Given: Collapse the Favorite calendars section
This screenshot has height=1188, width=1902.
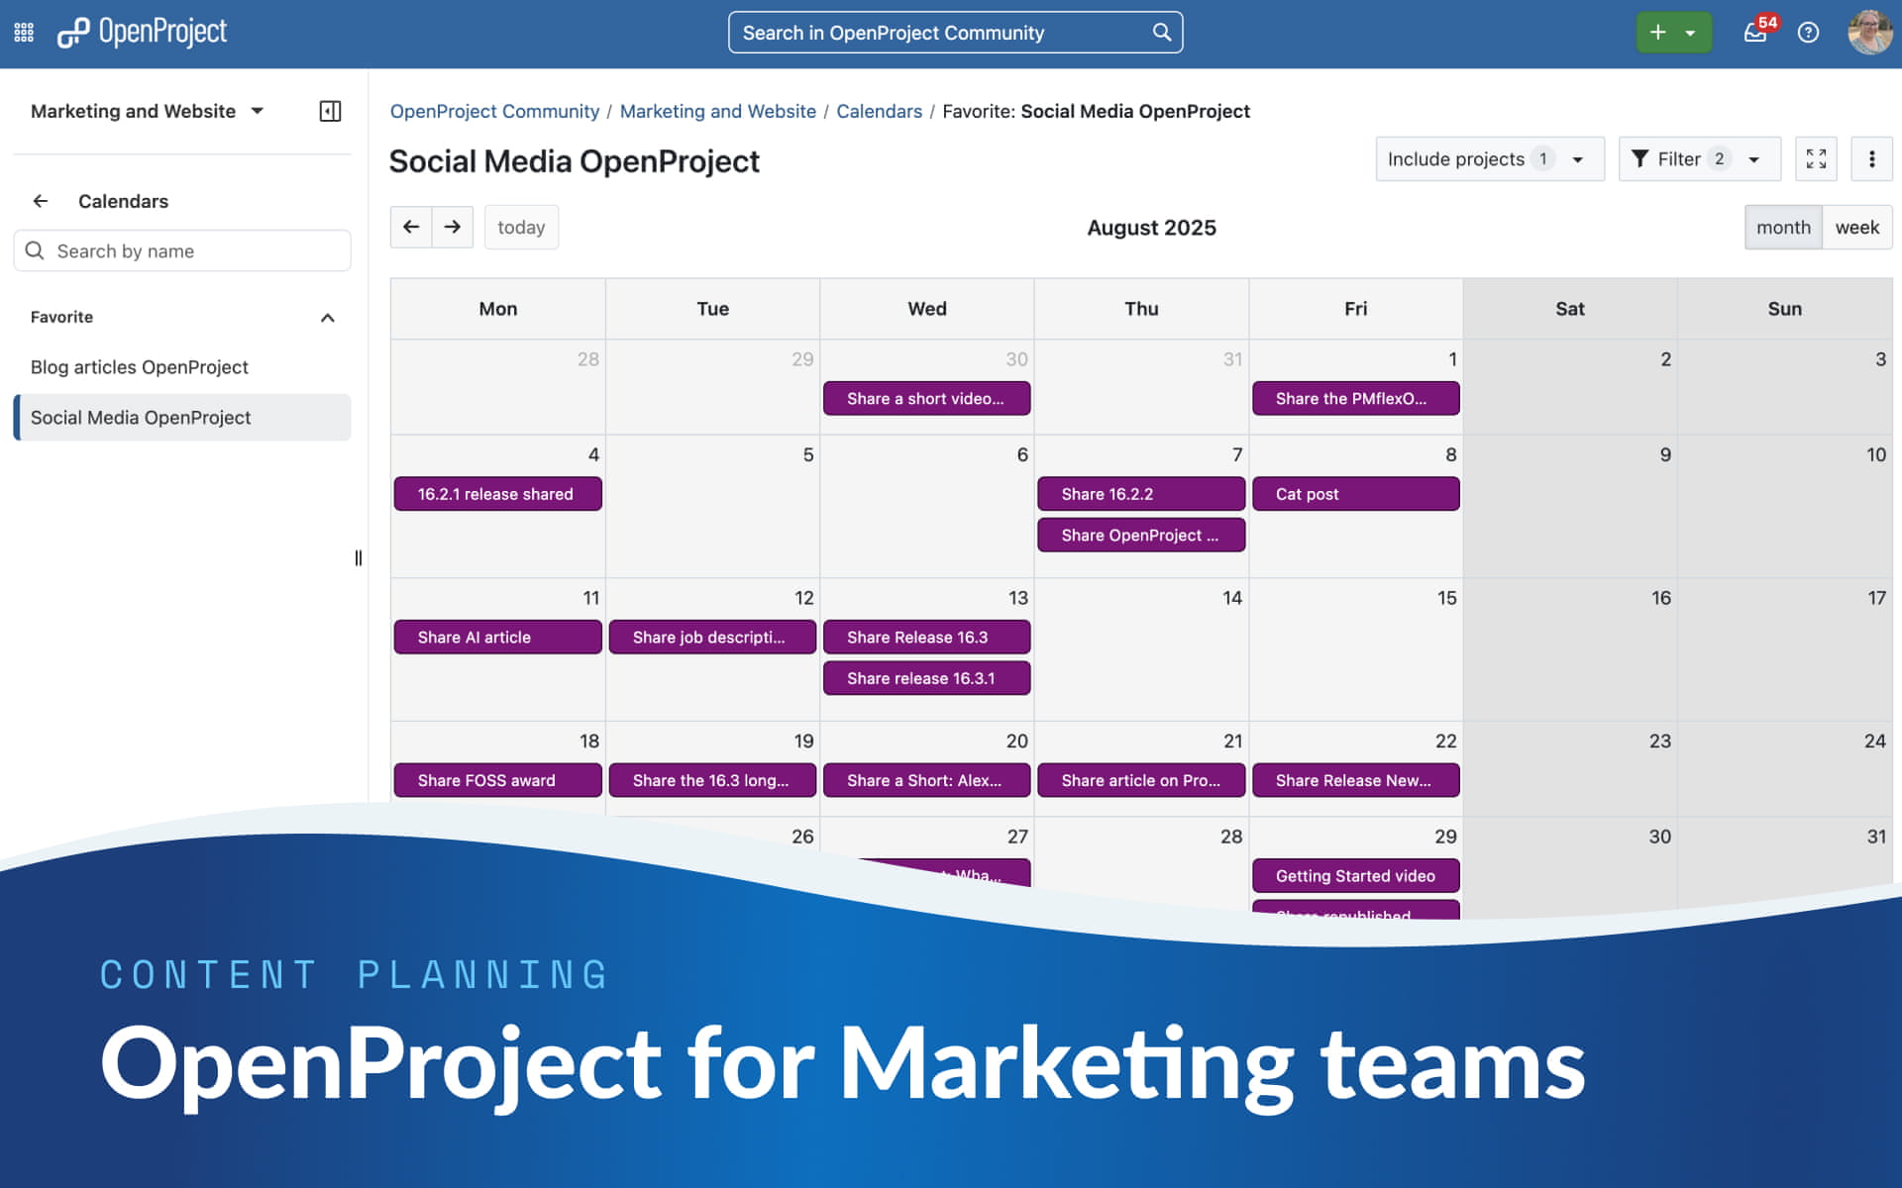Looking at the screenshot, I should (x=328, y=317).
